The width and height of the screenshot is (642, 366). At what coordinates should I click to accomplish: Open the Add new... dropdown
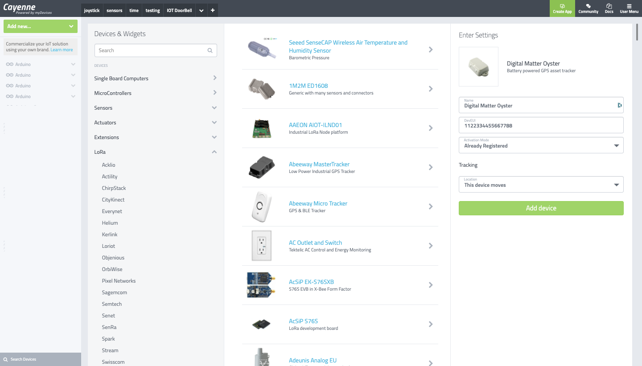point(41,26)
